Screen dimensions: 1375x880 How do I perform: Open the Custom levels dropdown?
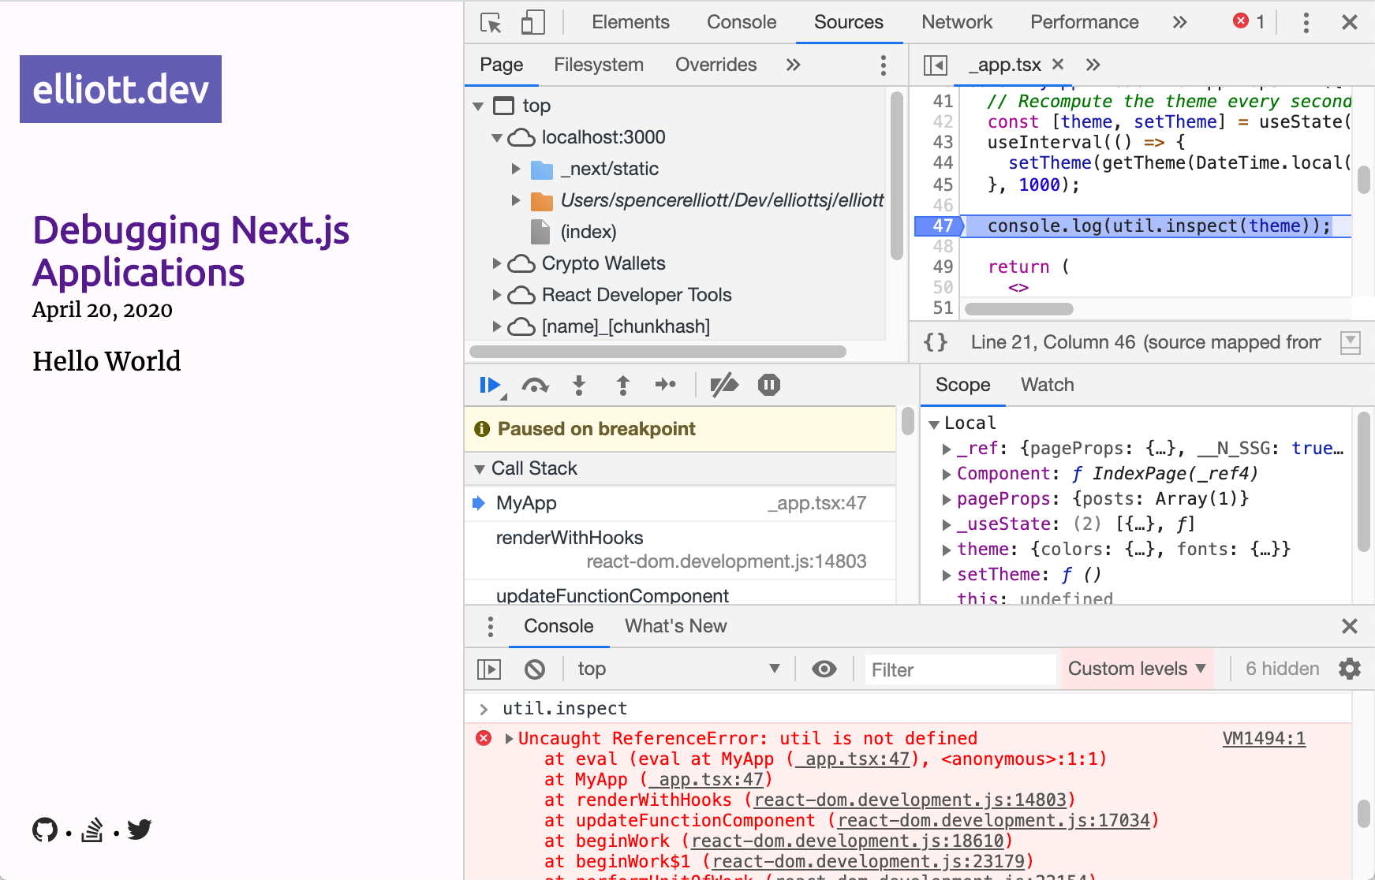(x=1137, y=669)
